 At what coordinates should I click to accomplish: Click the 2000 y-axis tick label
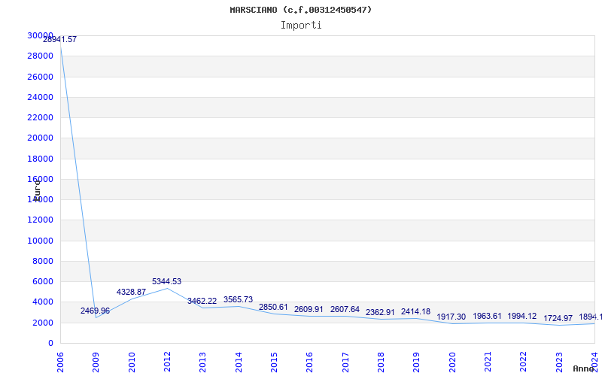click(43, 323)
